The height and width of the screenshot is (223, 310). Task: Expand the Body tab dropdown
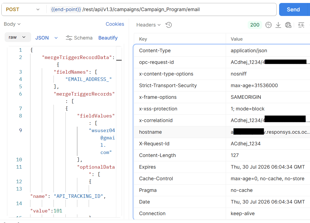[12, 24]
